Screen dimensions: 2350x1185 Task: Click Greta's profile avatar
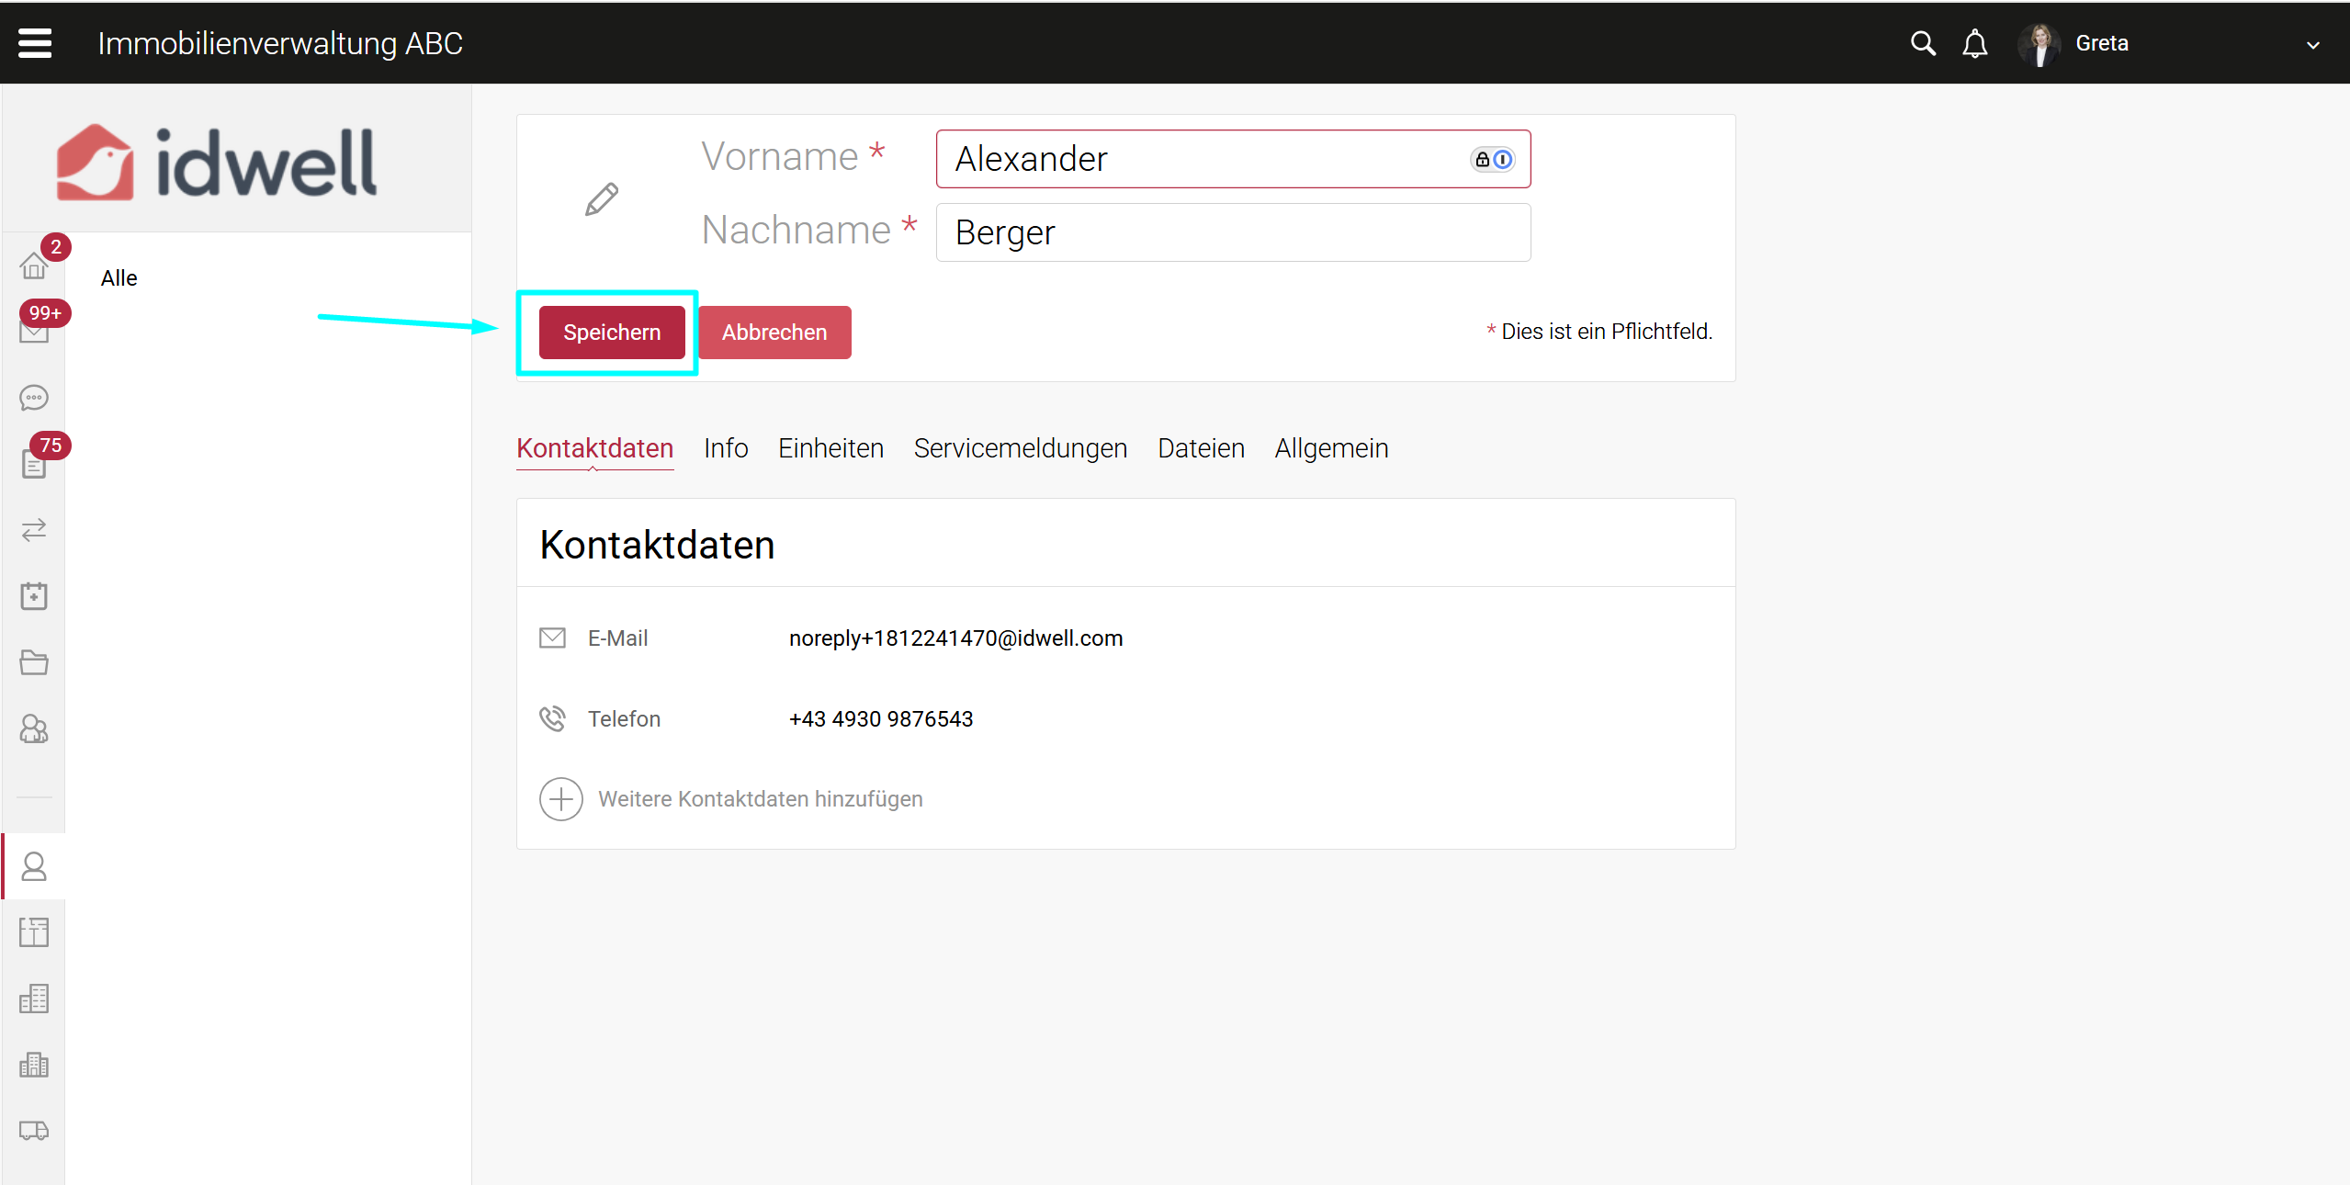coord(2039,44)
